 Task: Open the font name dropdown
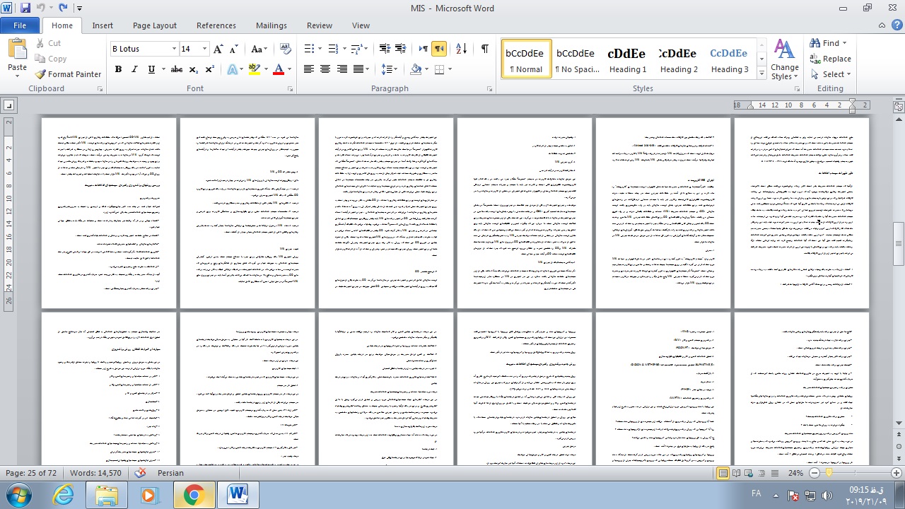[x=174, y=49]
